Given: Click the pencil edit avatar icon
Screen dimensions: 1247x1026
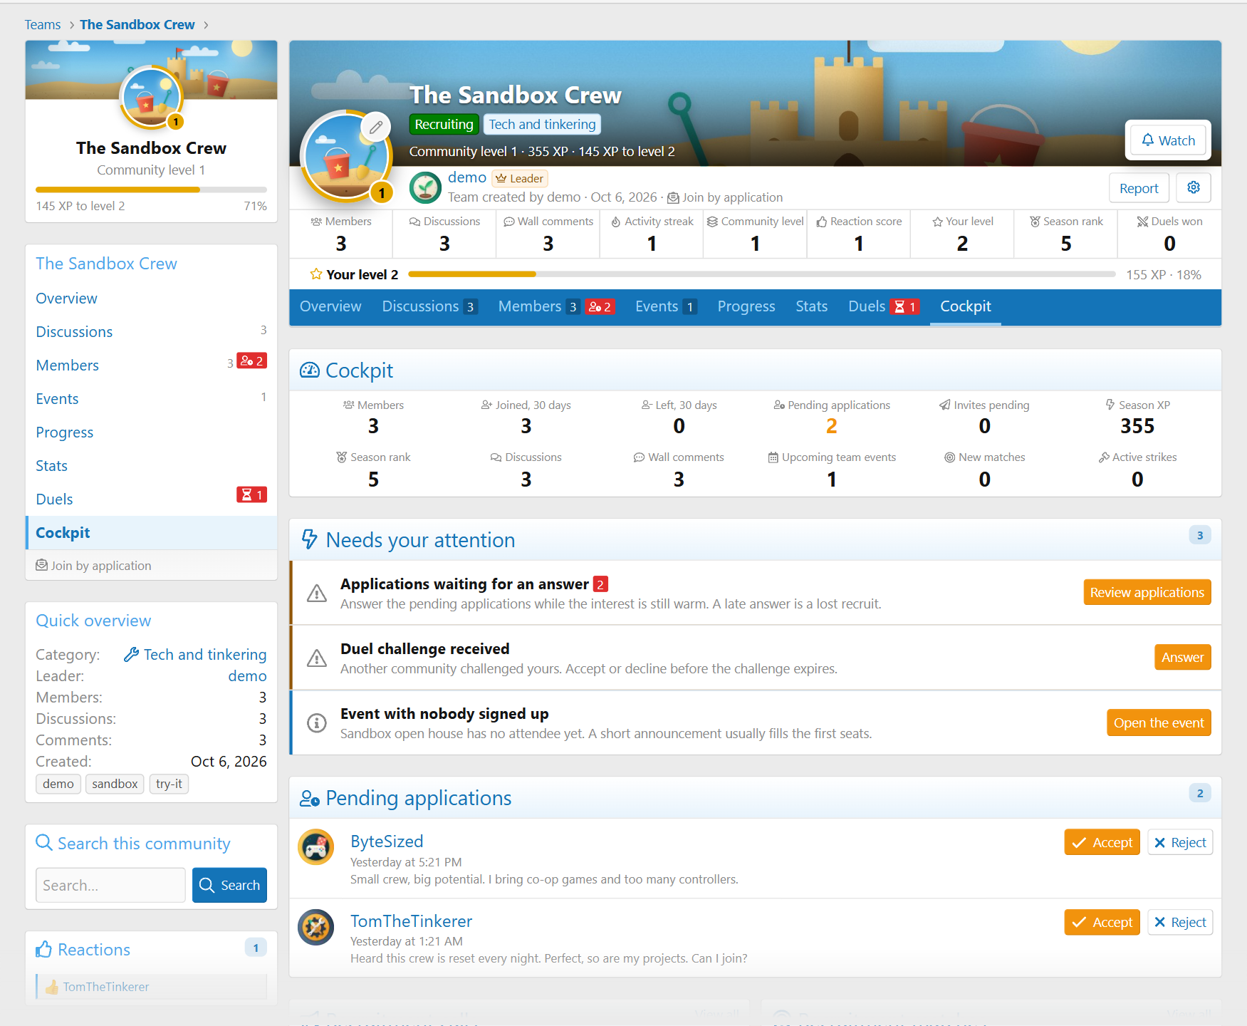Looking at the screenshot, I should coord(376,128).
